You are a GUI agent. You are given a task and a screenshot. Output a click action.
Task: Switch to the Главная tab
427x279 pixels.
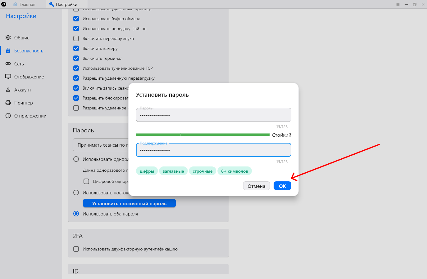click(x=24, y=4)
